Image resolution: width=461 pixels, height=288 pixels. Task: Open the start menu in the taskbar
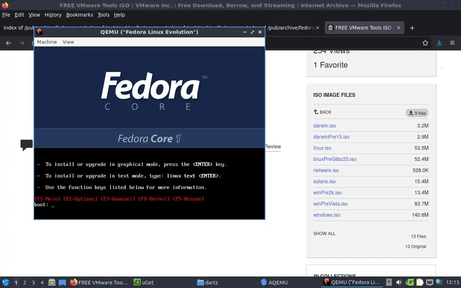click(6, 283)
